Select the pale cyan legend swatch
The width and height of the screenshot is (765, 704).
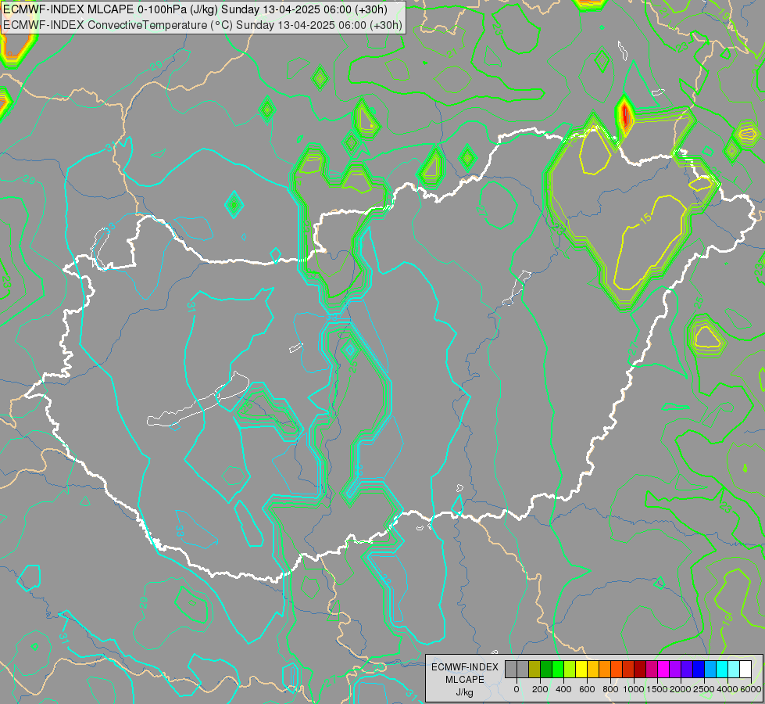point(735,670)
